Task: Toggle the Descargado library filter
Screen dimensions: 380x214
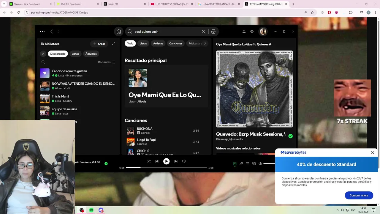Action: tap(58, 54)
